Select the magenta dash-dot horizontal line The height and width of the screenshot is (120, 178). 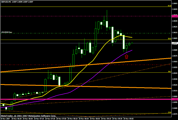(x=86, y=16)
